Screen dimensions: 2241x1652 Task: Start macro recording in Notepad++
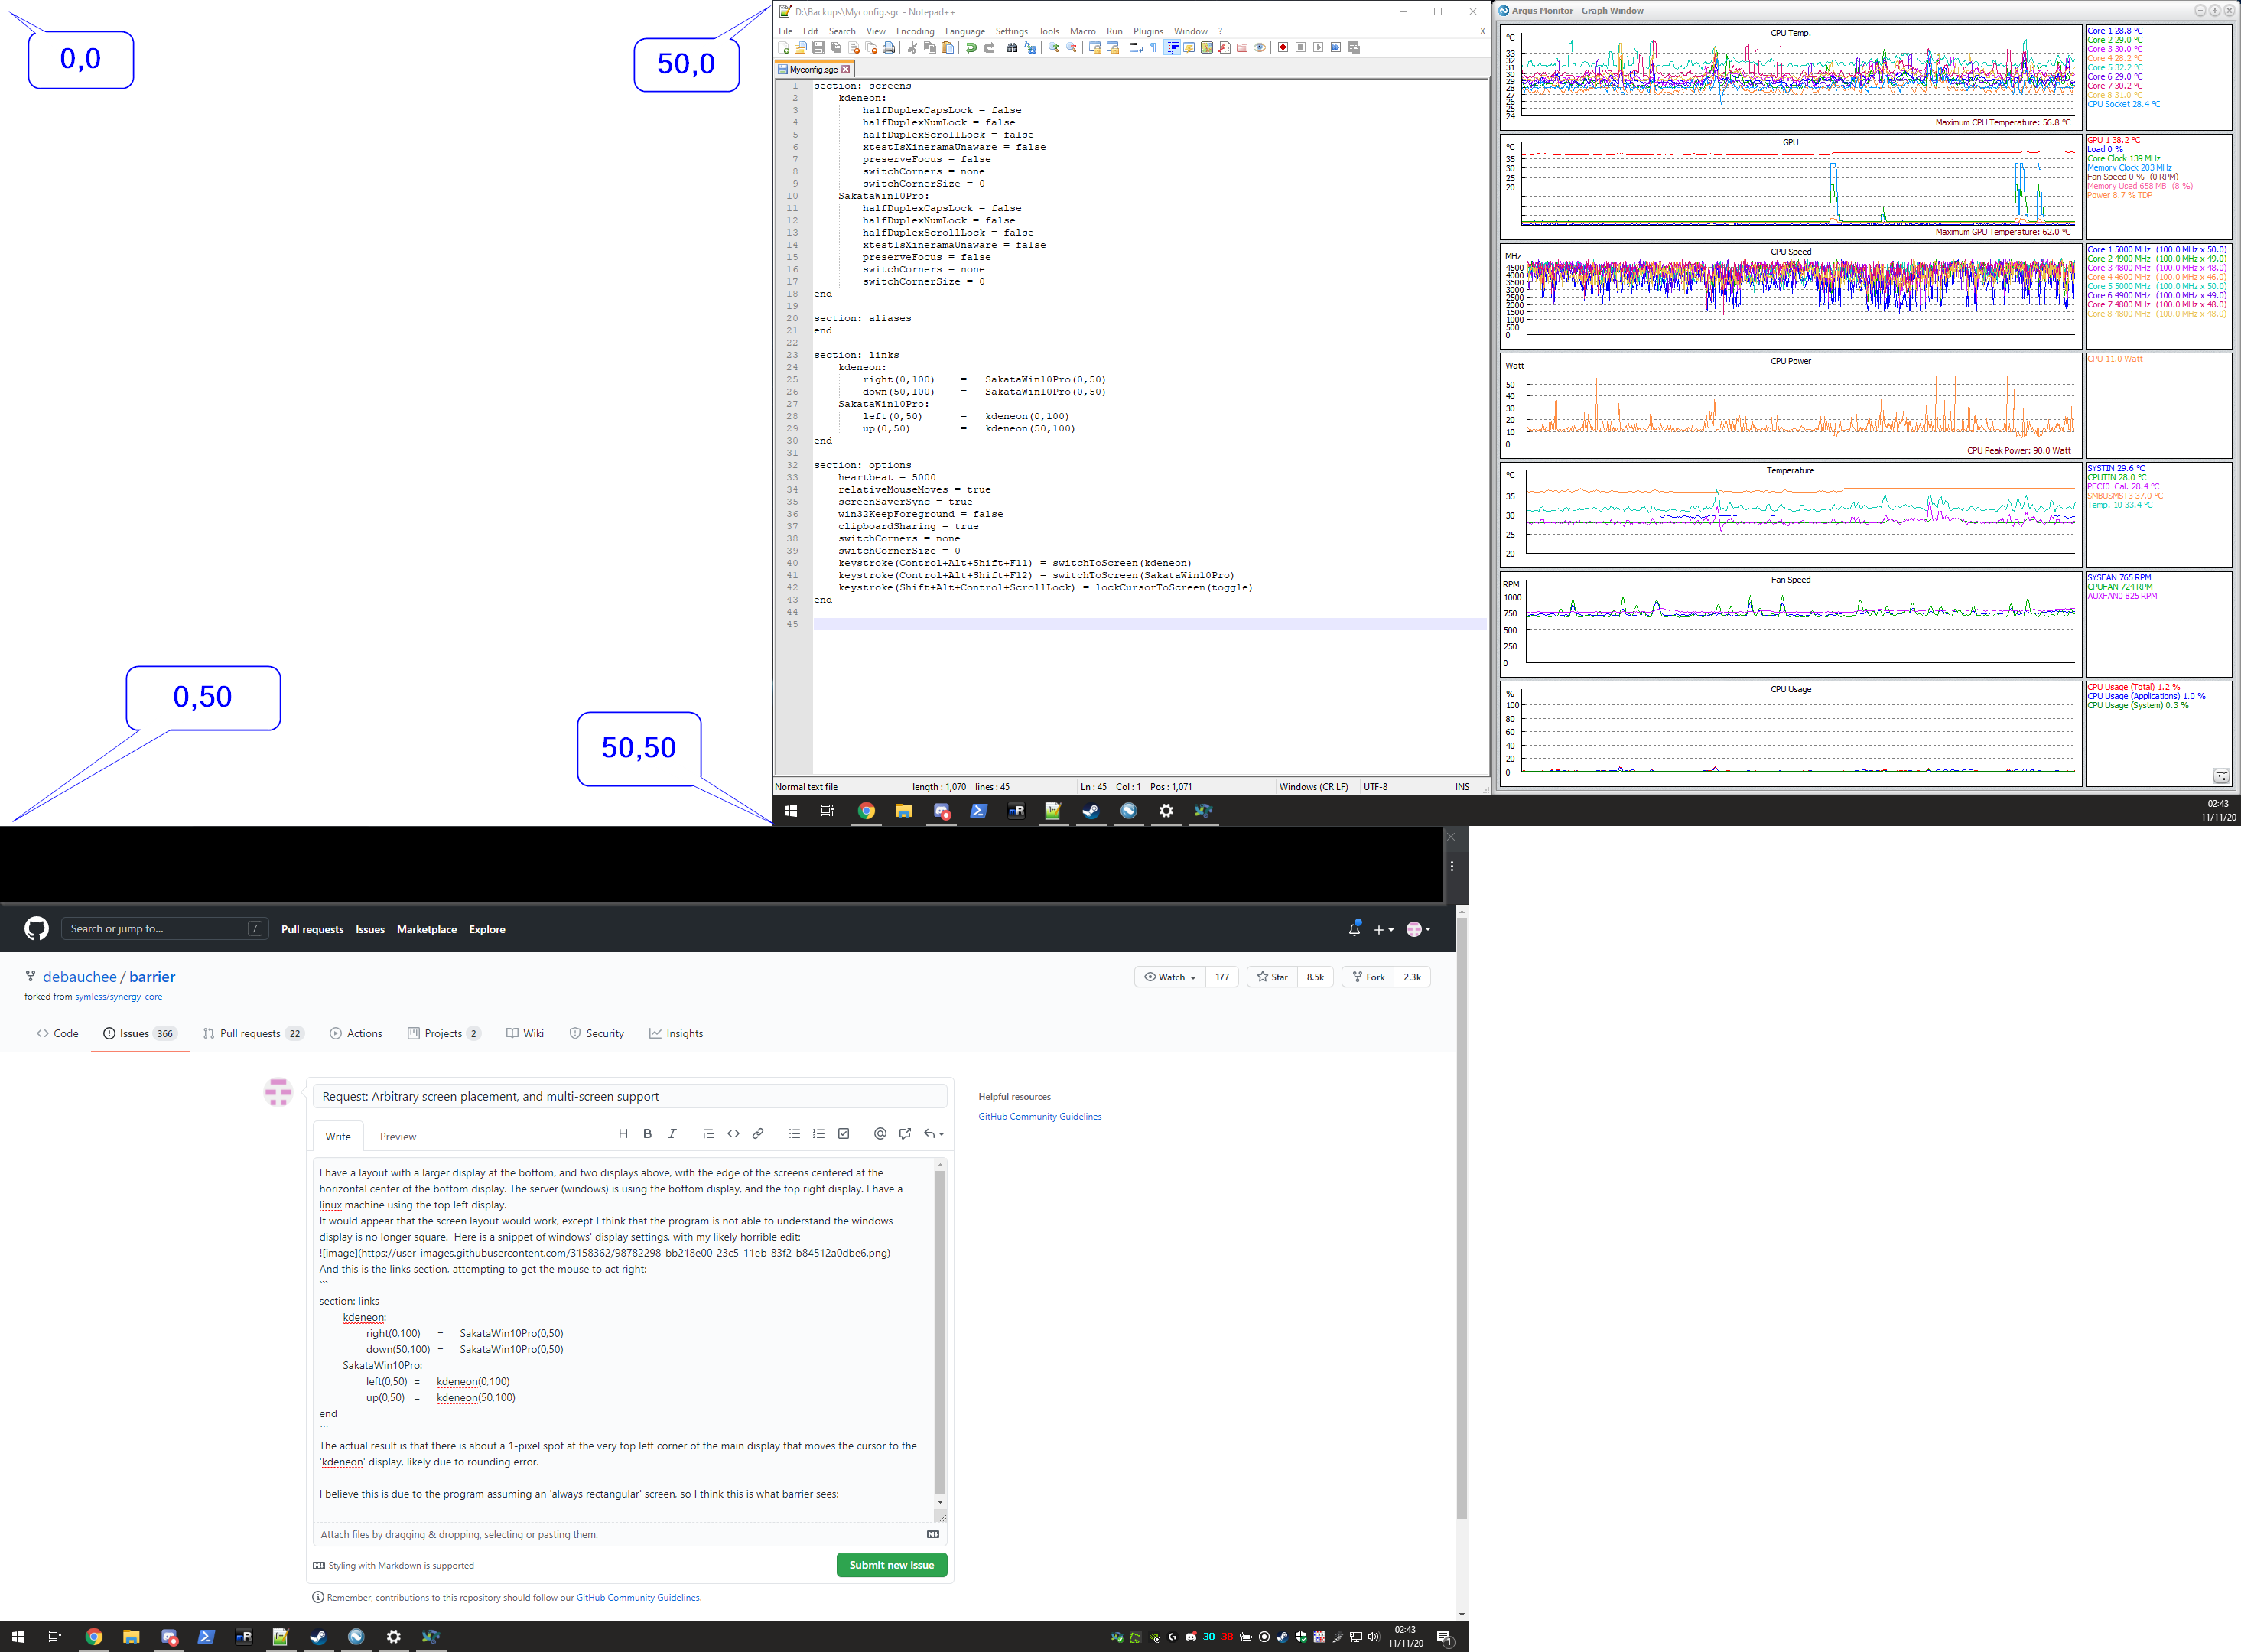pos(1283,47)
